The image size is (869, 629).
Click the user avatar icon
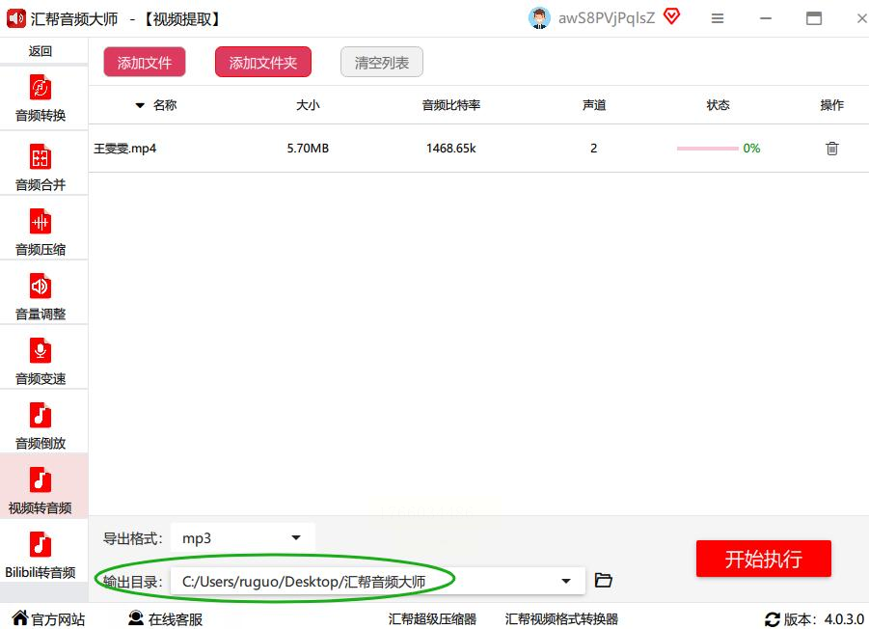pos(539,18)
